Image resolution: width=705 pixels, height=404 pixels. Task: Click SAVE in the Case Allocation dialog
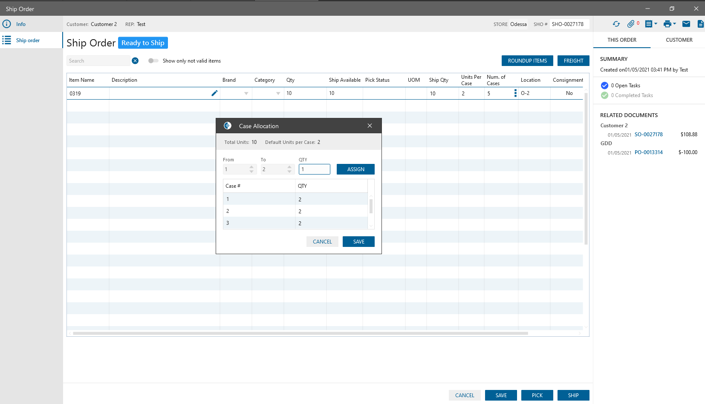pos(358,242)
